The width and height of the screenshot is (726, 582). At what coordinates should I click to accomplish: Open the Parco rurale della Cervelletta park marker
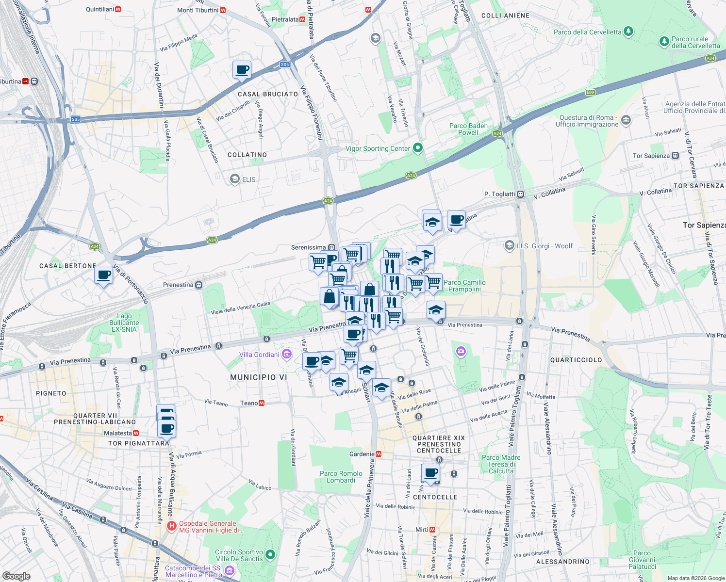click(x=664, y=42)
